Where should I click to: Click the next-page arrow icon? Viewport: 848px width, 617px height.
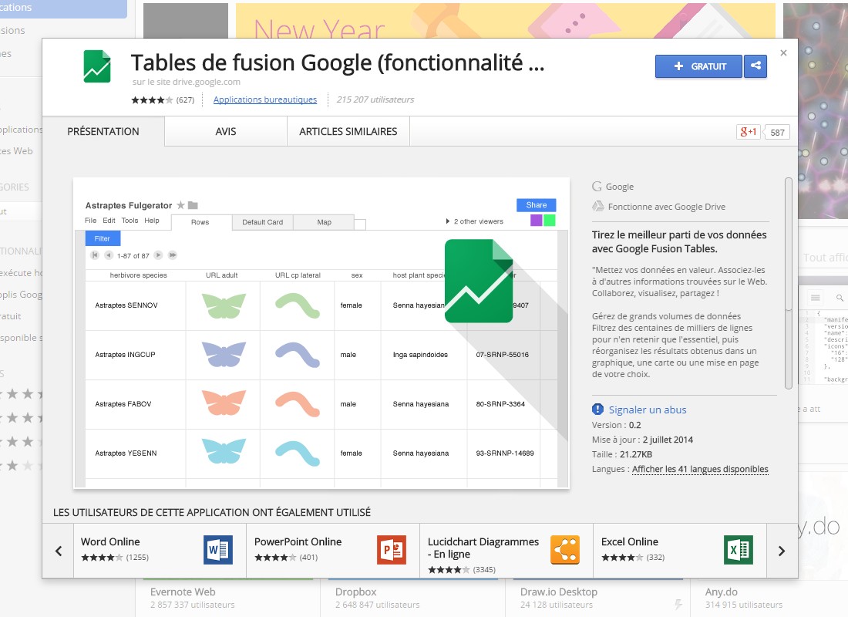pyautogui.click(x=159, y=255)
